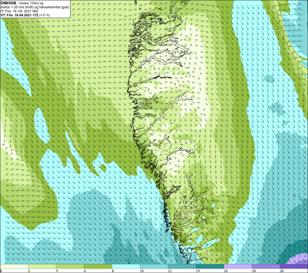Image resolution: width=308 pixels, height=273 pixels.
Task: Click the legend scale label "8"
Action: pyautogui.click(x=113, y=271)
